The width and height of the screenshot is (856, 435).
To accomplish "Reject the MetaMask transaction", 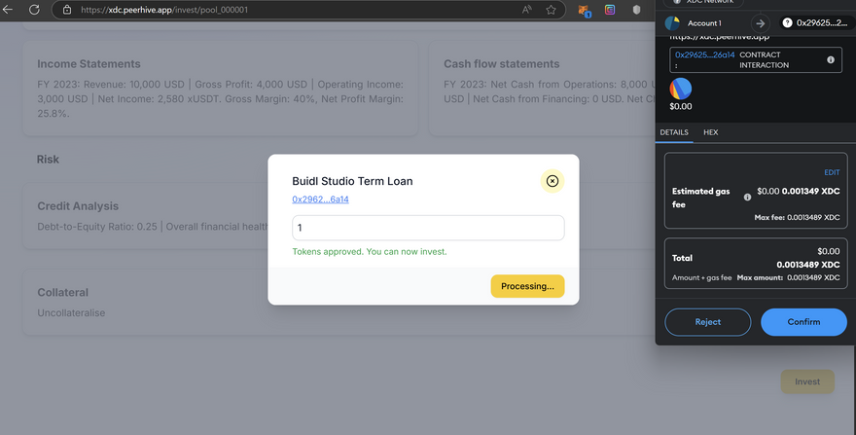I will click(708, 321).
